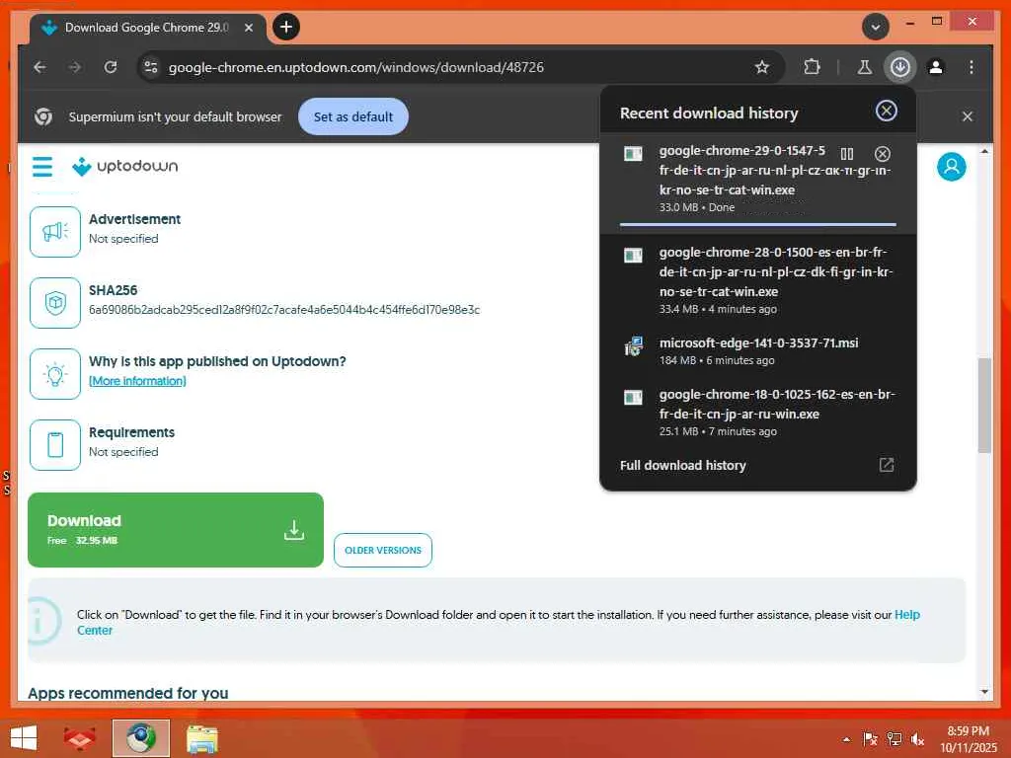1011x758 pixels.
Task: Open google-chrome-28-0-1500 download entry
Action: (757, 280)
